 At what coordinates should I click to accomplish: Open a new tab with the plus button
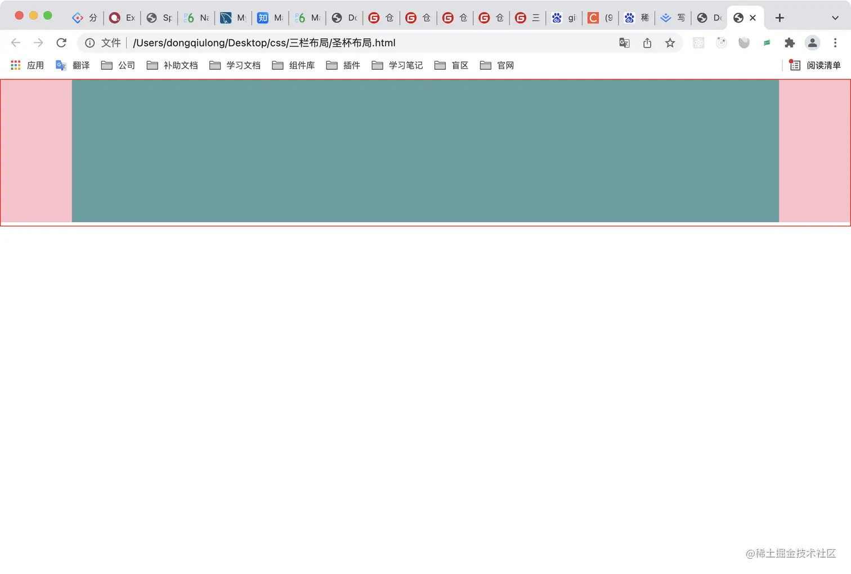[780, 18]
